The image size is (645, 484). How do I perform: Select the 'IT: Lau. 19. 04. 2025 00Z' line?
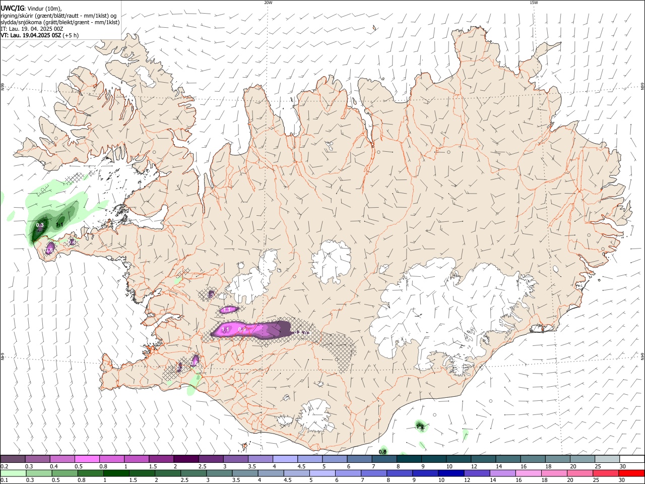pyautogui.click(x=32, y=29)
